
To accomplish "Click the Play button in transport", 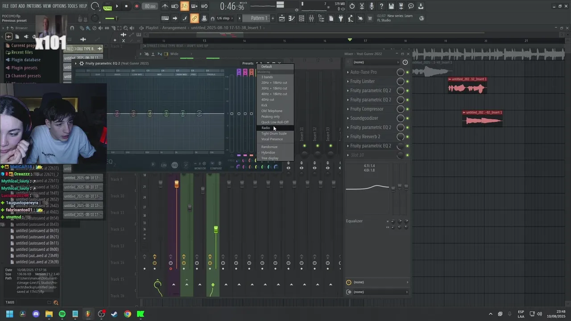I will coord(117,6).
